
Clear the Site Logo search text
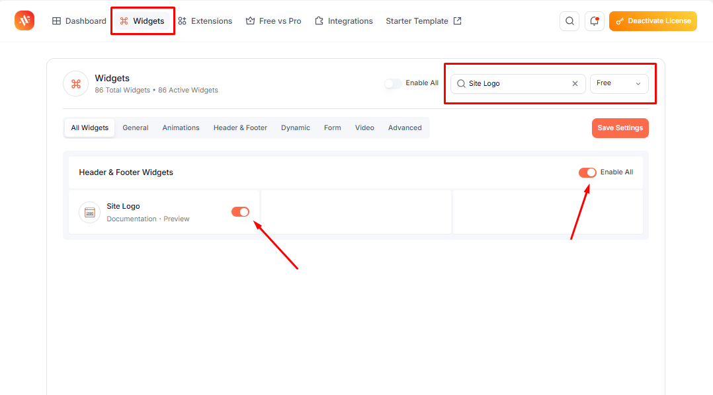click(x=575, y=83)
